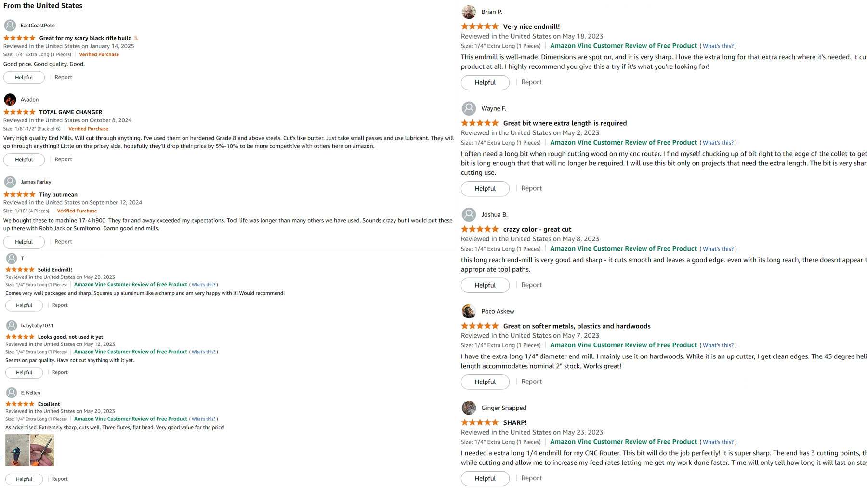The image size is (867, 488).
Task: Report Wayne F.'s review
Action: pos(531,188)
